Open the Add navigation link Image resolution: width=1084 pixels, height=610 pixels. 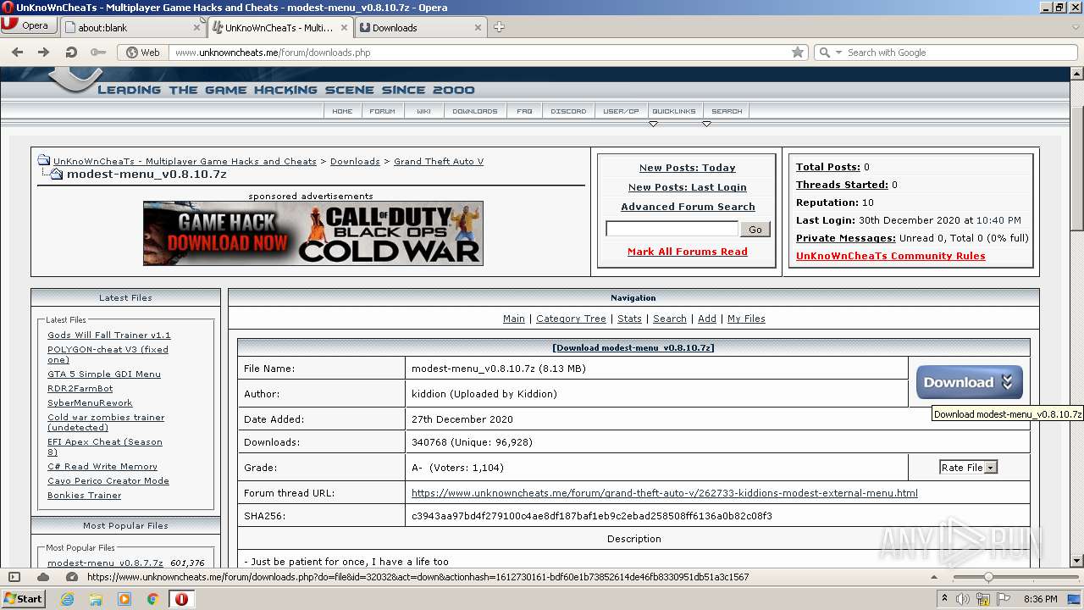pos(707,319)
